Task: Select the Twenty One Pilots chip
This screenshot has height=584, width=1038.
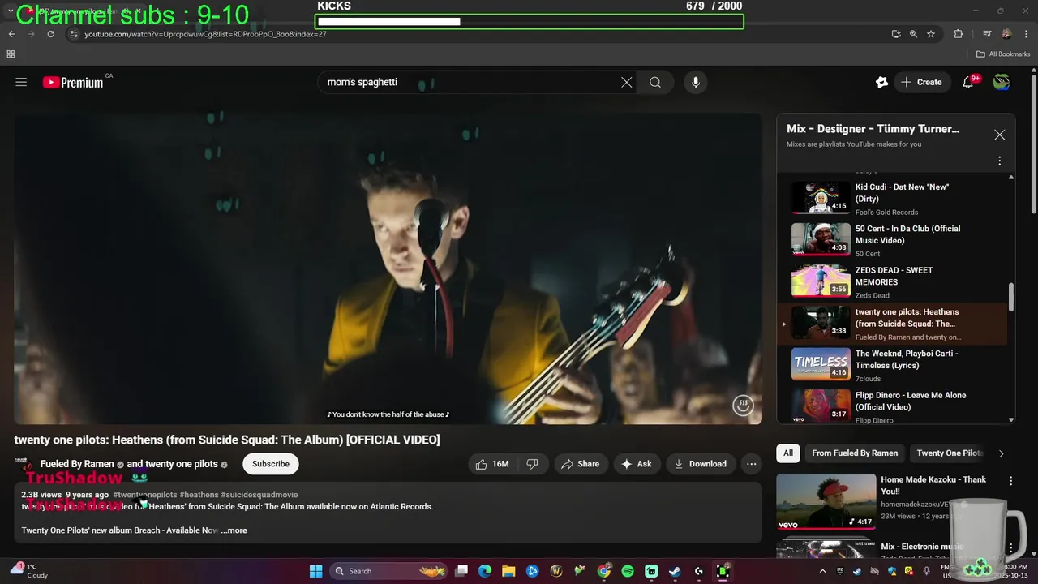Action: (949, 453)
